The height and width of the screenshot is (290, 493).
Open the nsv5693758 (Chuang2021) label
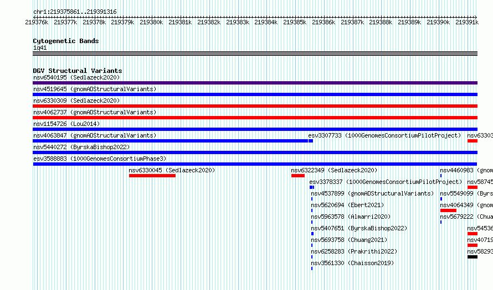[x=349, y=240]
